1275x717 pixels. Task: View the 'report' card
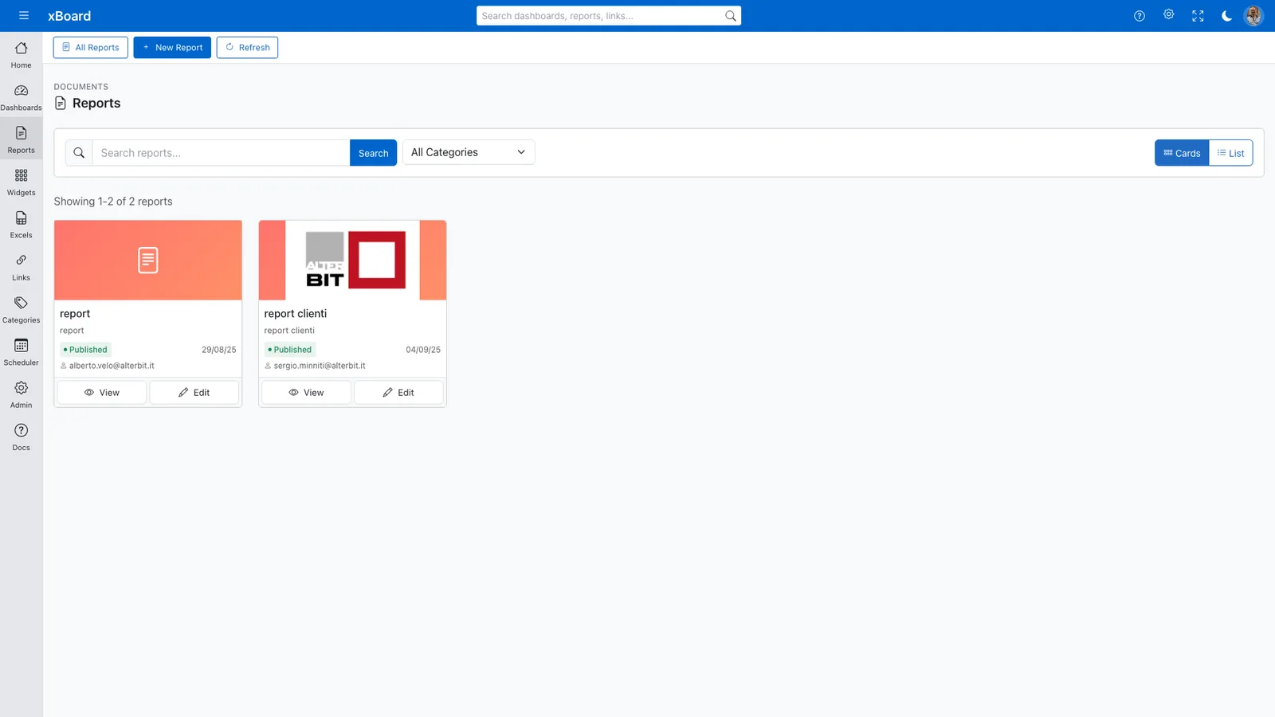[x=102, y=393]
